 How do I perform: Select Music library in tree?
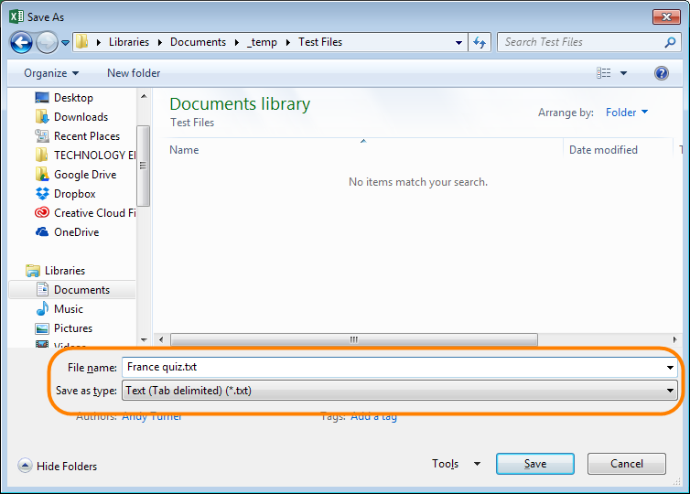click(x=69, y=309)
